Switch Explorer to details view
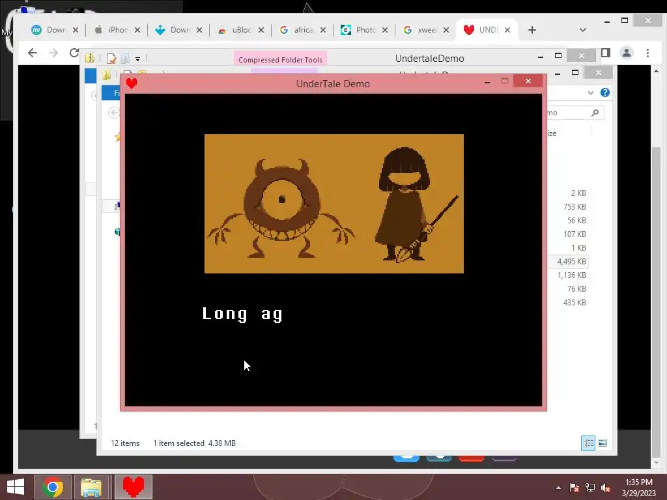Screen dimensions: 667x500 pyautogui.click(x=588, y=443)
